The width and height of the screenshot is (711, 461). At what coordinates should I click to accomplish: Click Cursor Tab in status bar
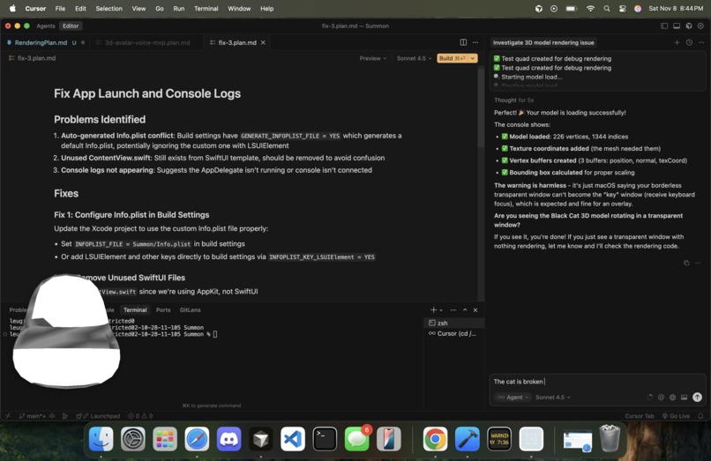coord(640,416)
